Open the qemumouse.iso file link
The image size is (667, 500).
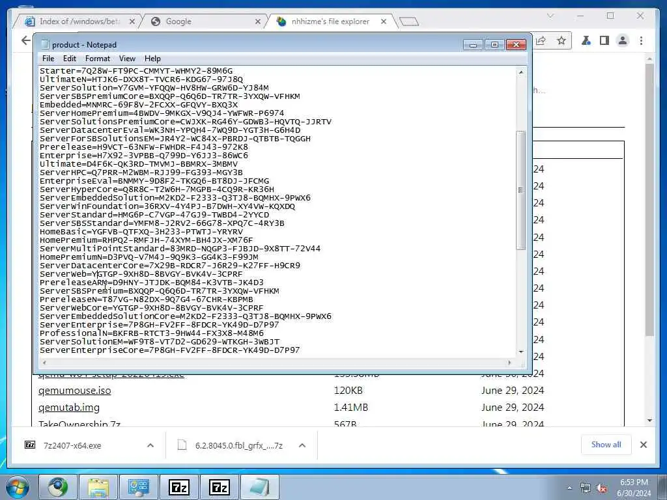[x=74, y=391]
